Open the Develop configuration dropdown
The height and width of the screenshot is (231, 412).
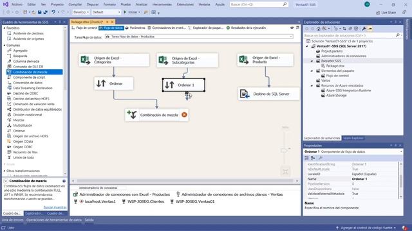click(x=80, y=12)
